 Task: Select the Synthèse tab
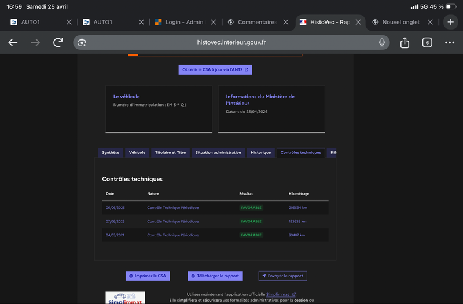(x=111, y=153)
